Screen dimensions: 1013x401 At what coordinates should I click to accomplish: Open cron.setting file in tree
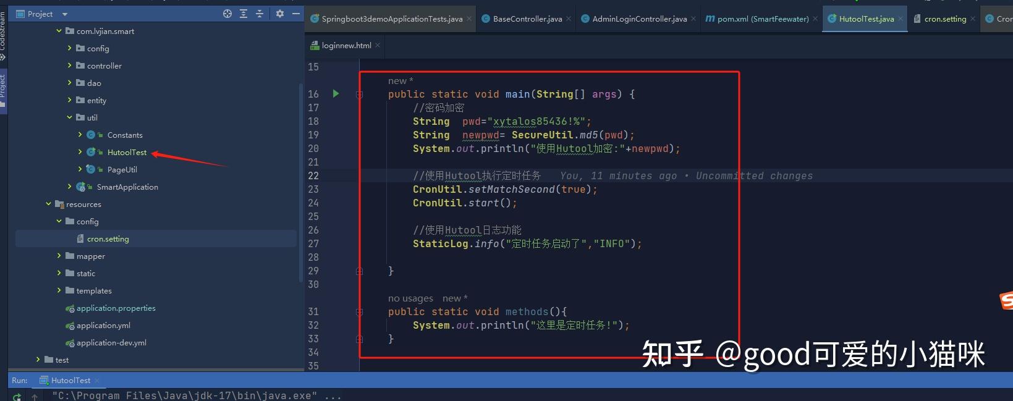[x=108, y=238]
